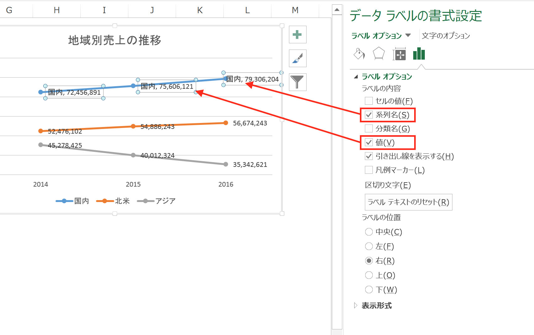Collapse the ラベル オプション section
Viewport: 534px width, 335px height.
point(356,77)
